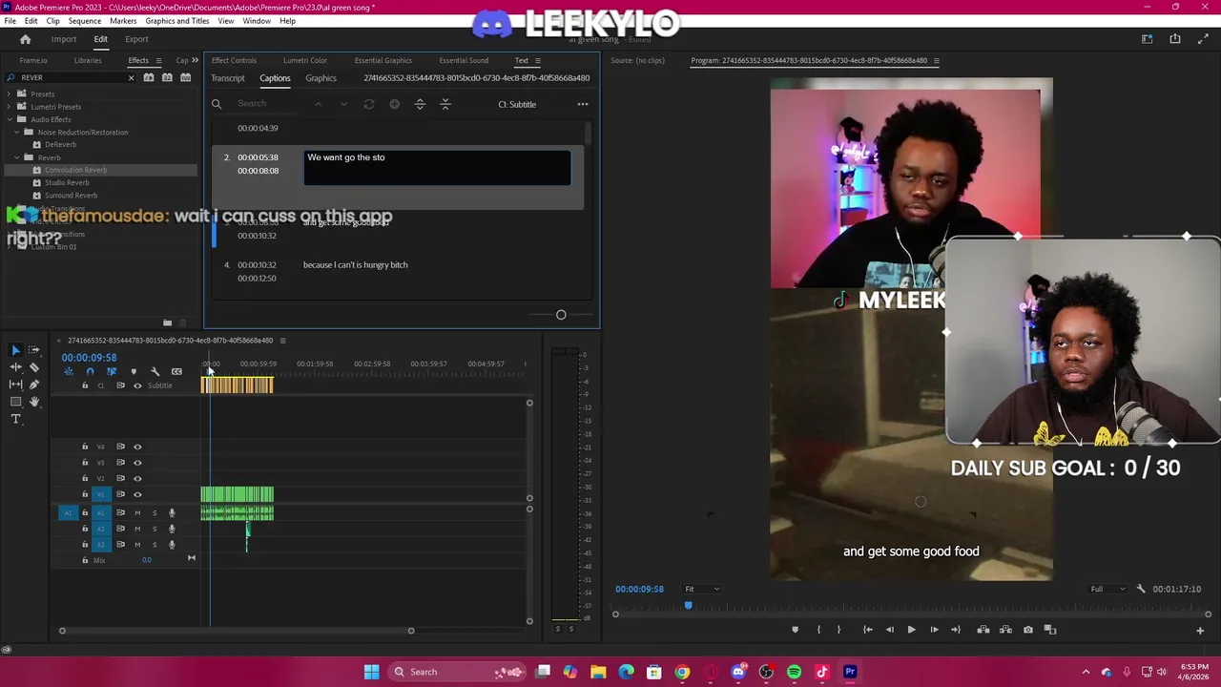
Task: Click the Mark In bracket button
Action: point(818,630)
